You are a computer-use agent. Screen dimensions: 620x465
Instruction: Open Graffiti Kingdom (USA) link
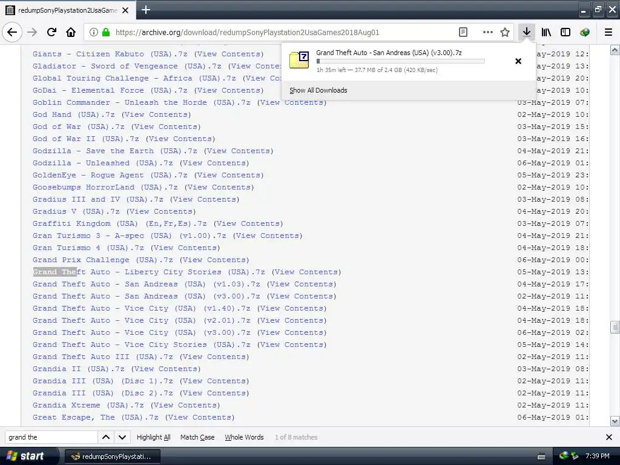coord(120,223)
